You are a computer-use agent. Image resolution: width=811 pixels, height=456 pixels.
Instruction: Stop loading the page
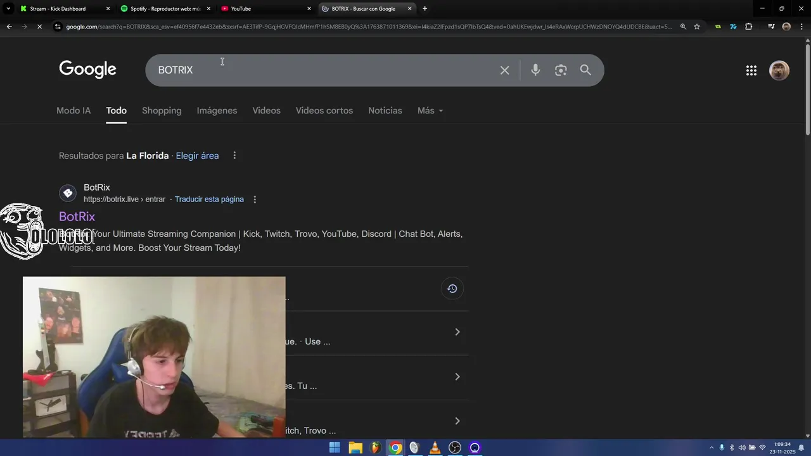tap(39, 27)
